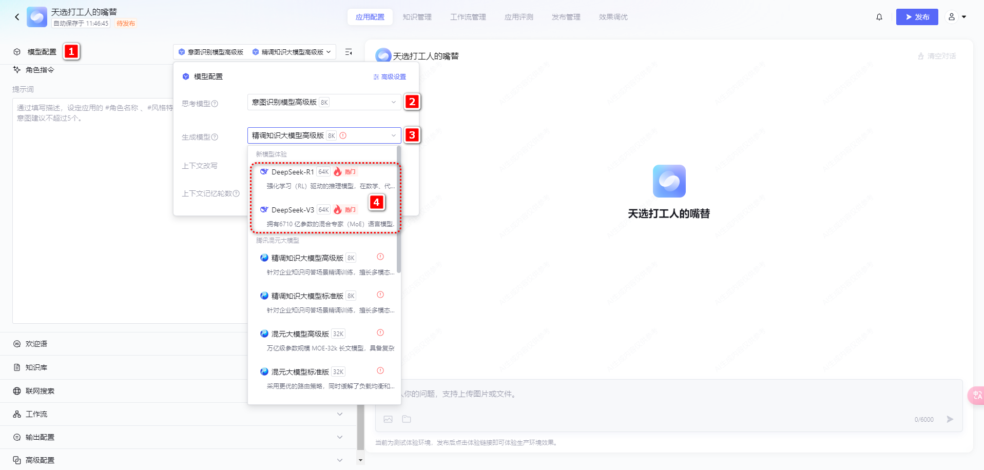The height and width of the screenshot is (470, 984).
Task: Open 高级设置 link in model config
Action: pos(390,77)
